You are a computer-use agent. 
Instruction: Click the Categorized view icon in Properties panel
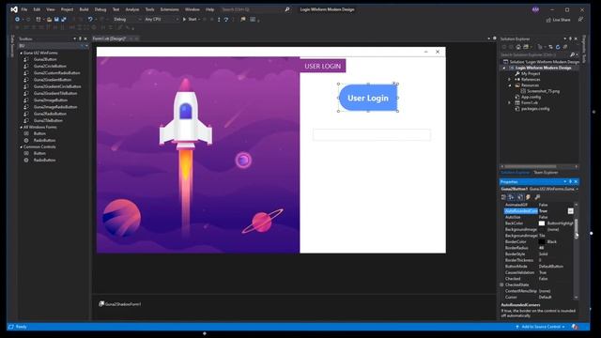pos(503,197)
